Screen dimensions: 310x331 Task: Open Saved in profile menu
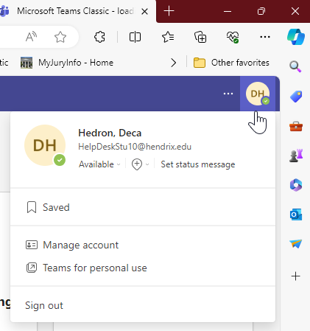click(x=143, y=207)
